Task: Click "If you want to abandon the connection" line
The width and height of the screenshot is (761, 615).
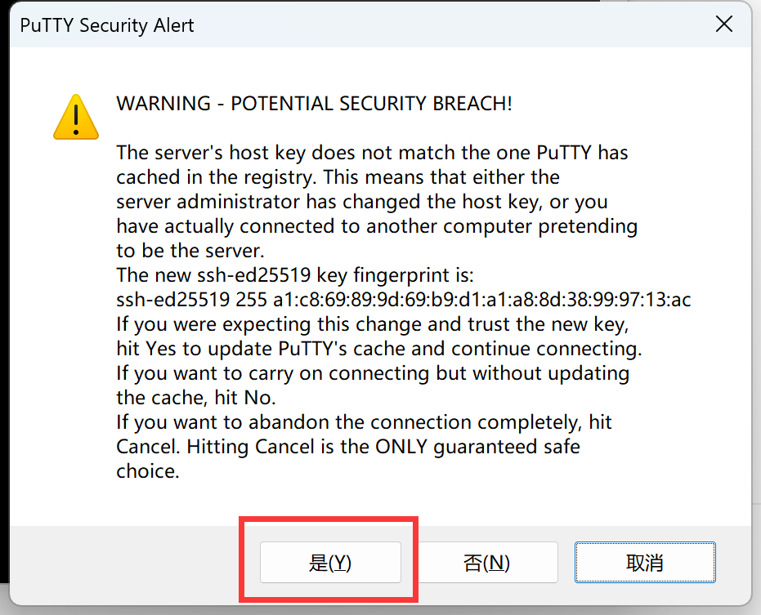Action: coord(364,422)
